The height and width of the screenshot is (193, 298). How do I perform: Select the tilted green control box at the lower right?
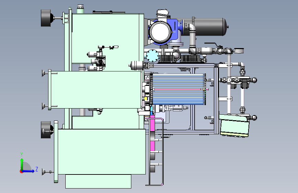coord(234,126)
